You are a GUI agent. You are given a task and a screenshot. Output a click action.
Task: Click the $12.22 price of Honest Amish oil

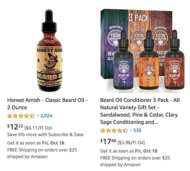click(x=15, y=127)
